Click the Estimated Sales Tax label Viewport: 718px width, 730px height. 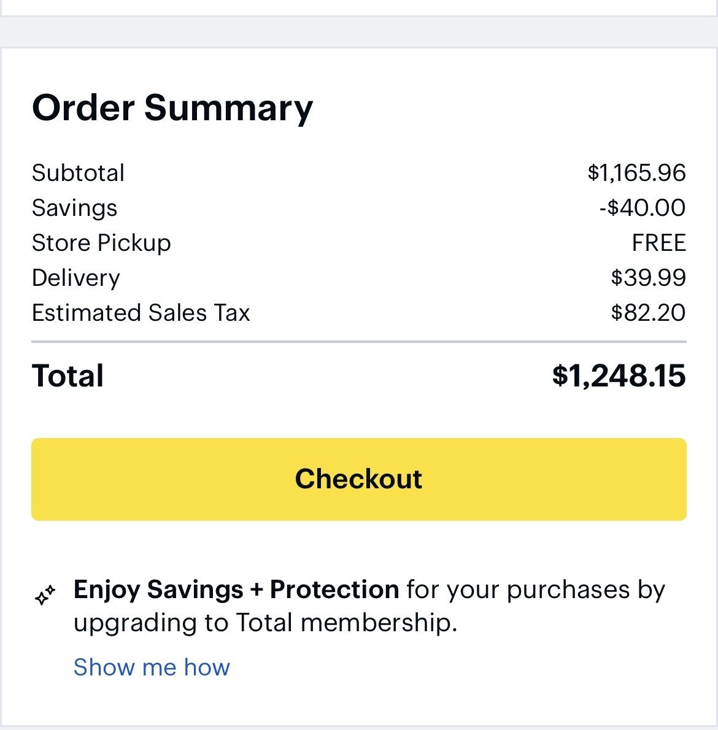tap(141, 313)
